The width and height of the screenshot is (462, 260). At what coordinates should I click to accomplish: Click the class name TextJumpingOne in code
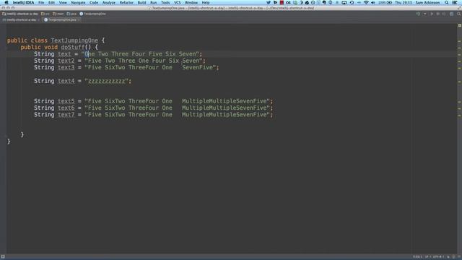tap(74, 40)
